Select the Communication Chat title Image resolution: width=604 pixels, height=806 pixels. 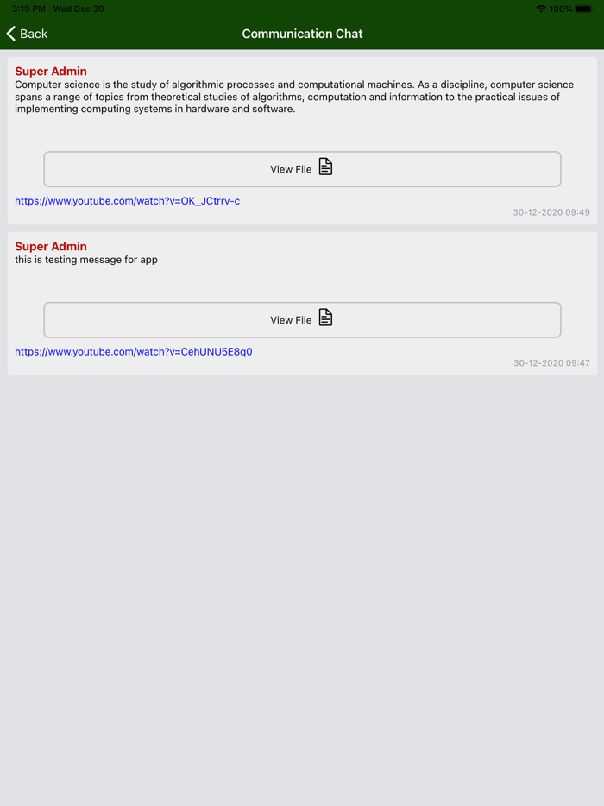click(x=302, y=34)
